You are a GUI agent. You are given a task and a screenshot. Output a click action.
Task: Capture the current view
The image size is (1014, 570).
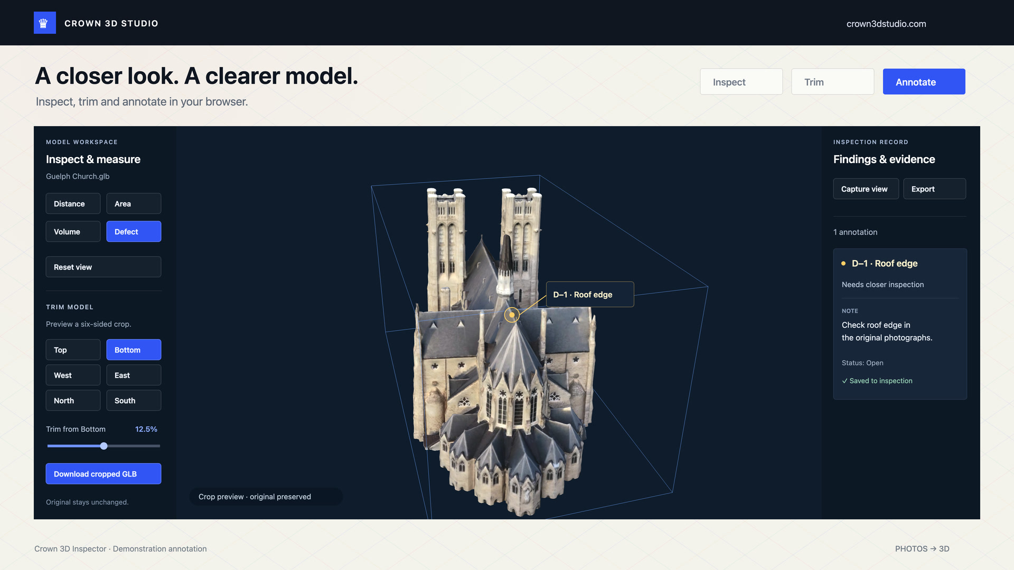[x=866, y=189]
